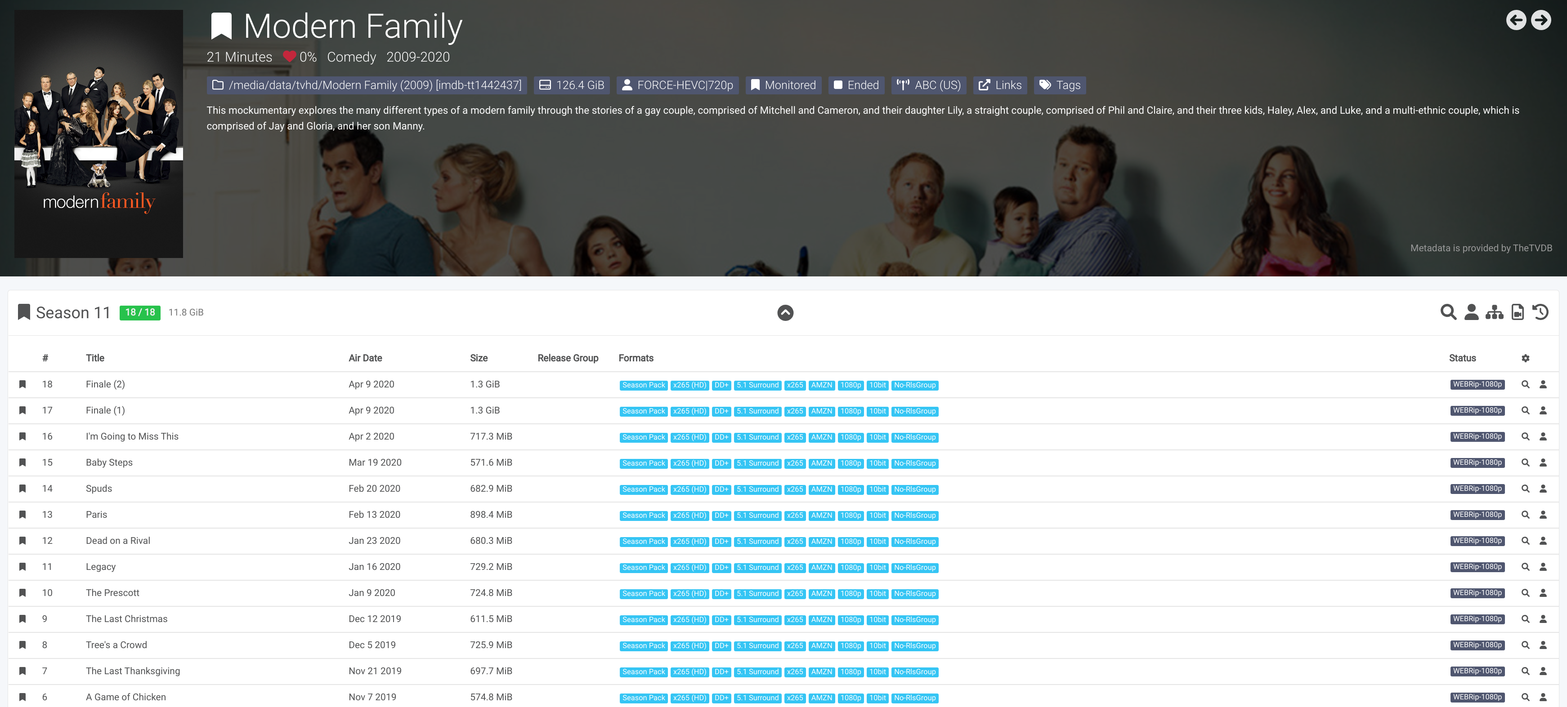This screenshot has width=1567, height=707.
Task: Start automatic search for Finale (2)
Action: tap(1526, 384)
